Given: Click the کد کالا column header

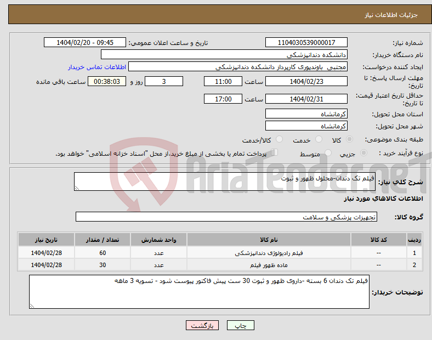Looking at the screenshot, I should click(x=379, y=240).
